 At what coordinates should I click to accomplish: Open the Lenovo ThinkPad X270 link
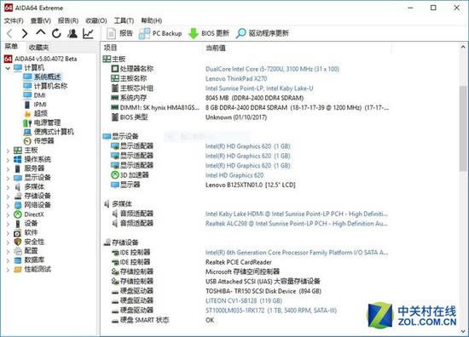tap(236, 78)
